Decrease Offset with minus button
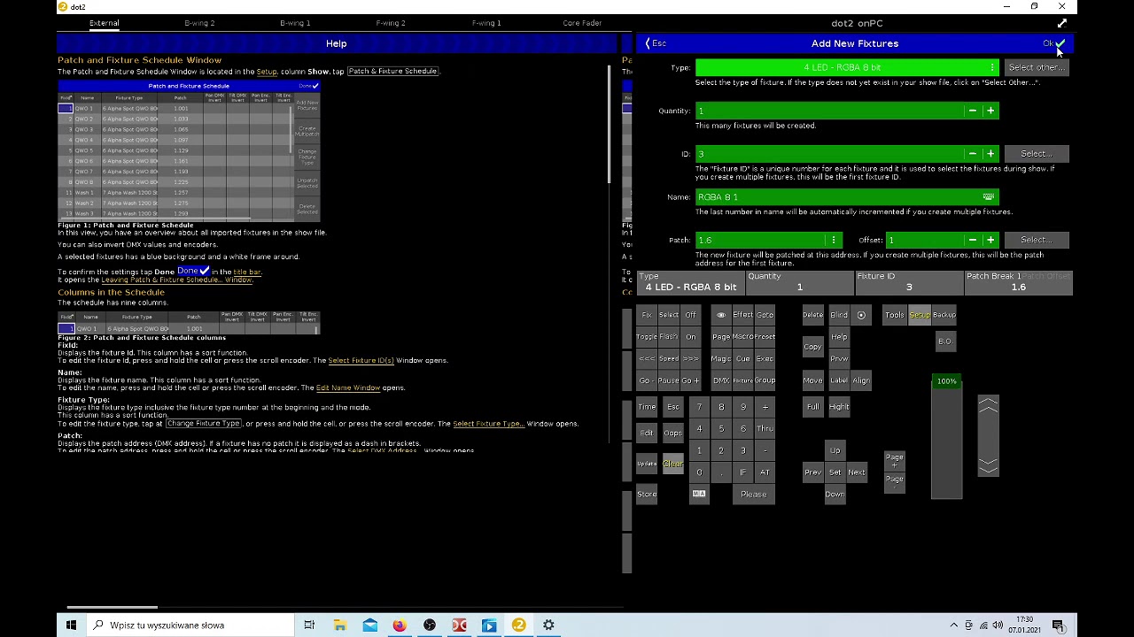The width and height of the screenshot is (1134, 637). tap(972, 240)
